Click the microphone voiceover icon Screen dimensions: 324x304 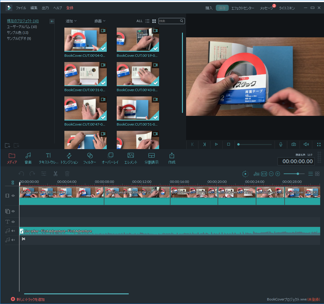[281, 144]
